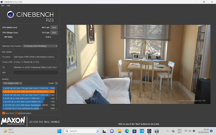This screenshot has height=135, width=216.
Task: Open Task View on the taskbar
Action: 104,131
